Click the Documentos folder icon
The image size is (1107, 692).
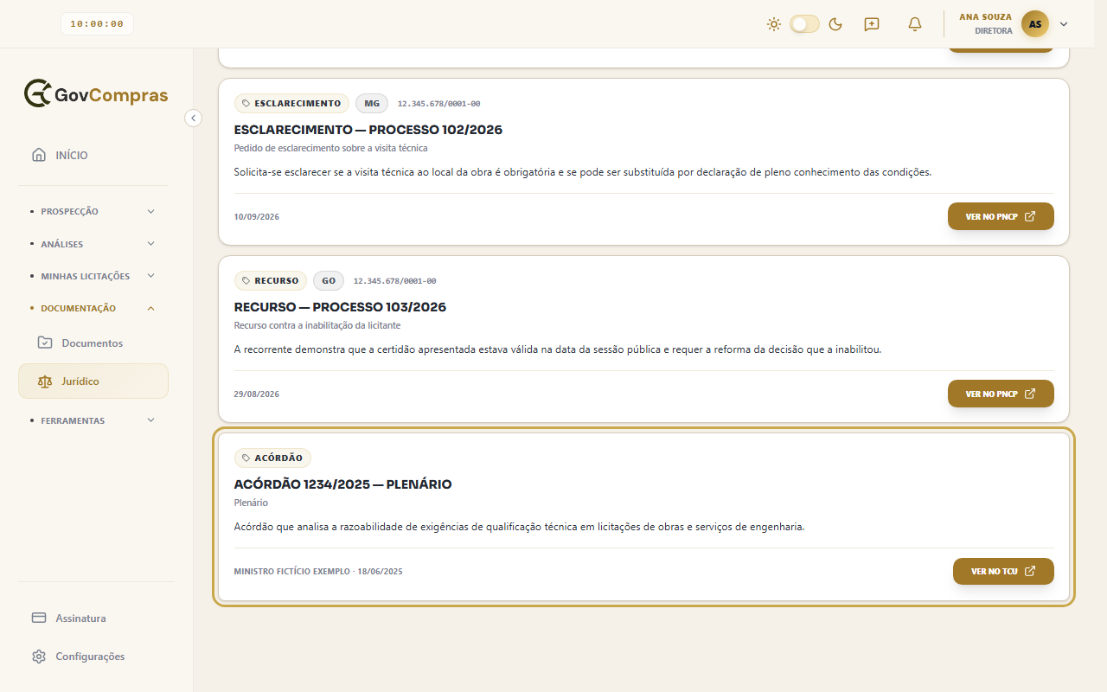click(x=45, y=343)
